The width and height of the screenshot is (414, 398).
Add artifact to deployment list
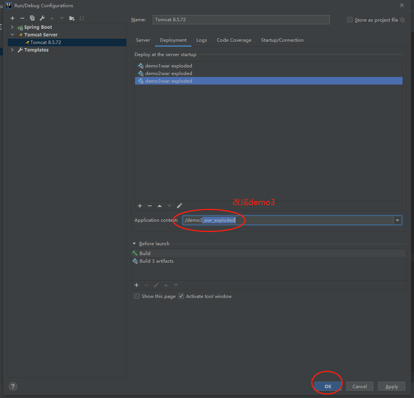[x=140, y=206]
